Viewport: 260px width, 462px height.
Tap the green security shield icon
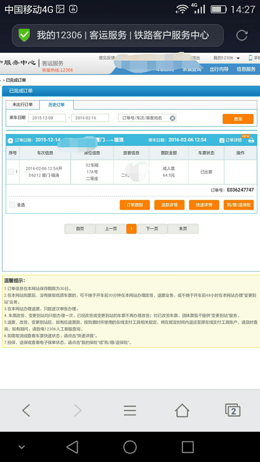[x=24, y=35]
